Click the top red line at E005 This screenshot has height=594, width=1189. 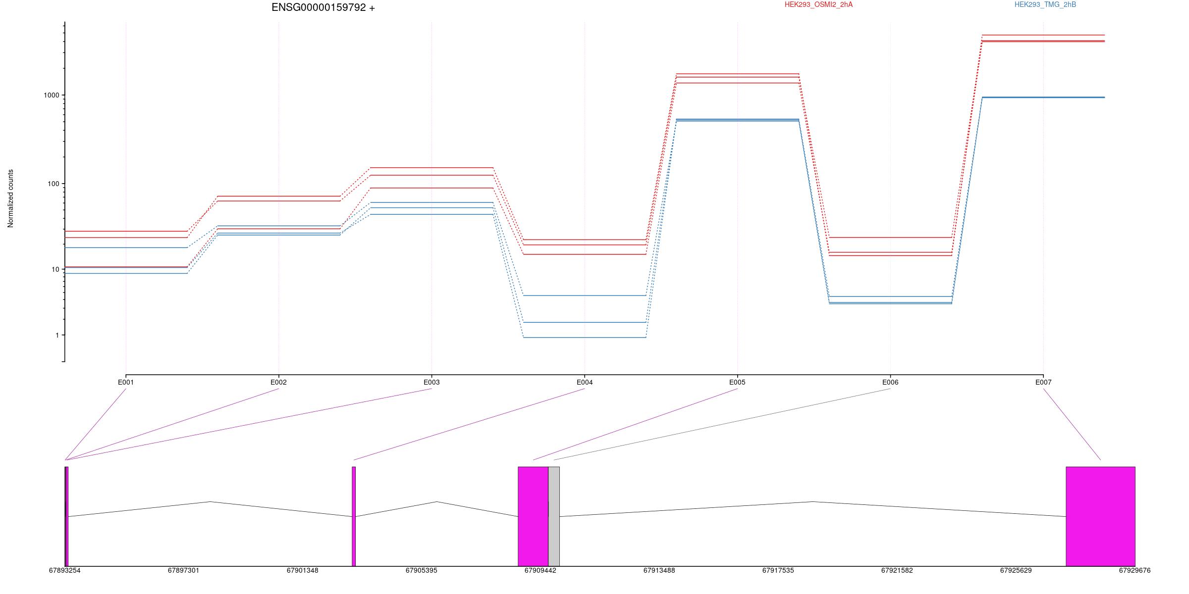tap(737, 74)
